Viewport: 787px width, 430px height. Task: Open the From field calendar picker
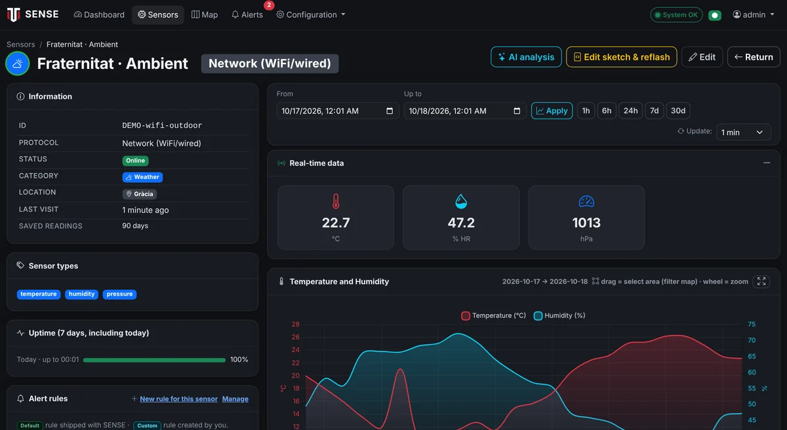[x=390, y=111]
